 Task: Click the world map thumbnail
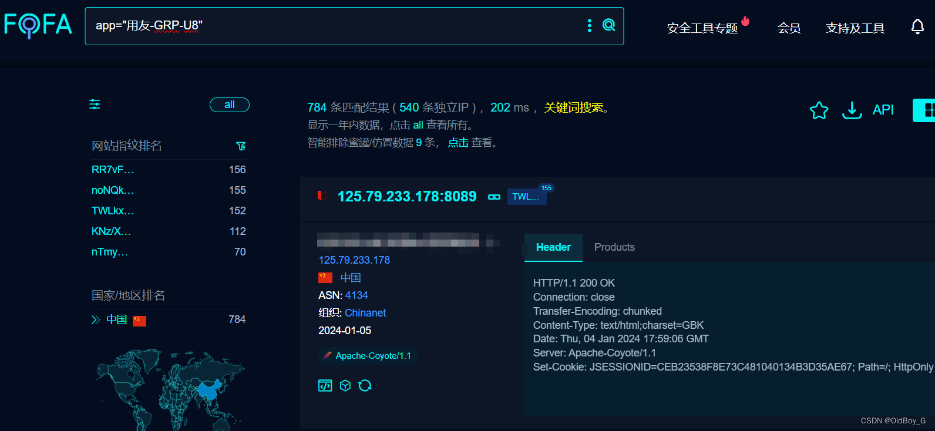[x=169, y=389]
